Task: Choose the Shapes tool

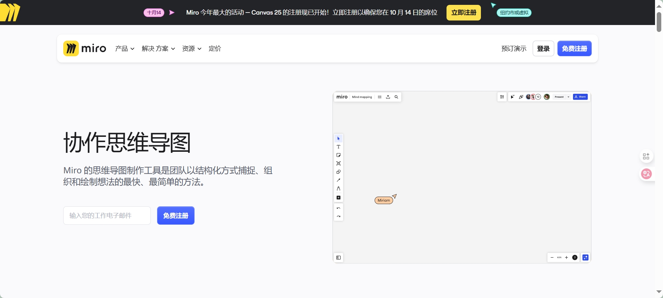Action: point(338,172)
